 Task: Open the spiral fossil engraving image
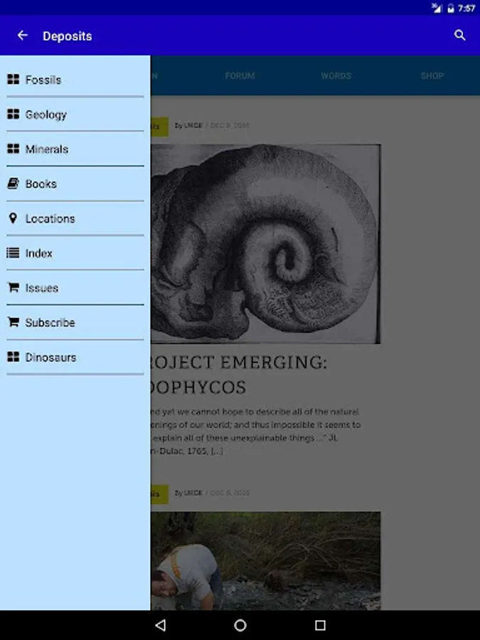pyautogui.click(x=266, y=244)
